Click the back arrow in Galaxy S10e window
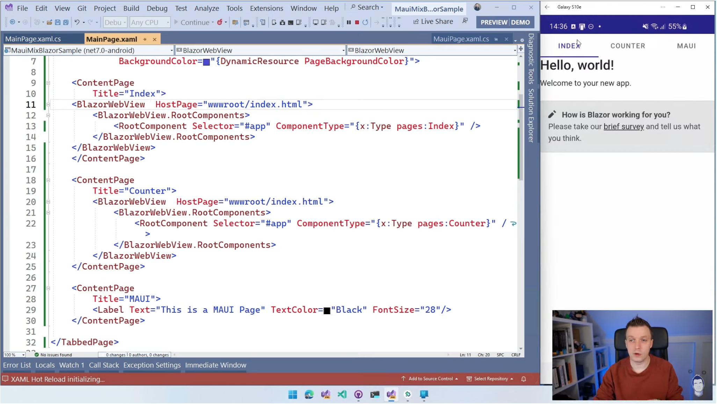 tap(547, 7)
